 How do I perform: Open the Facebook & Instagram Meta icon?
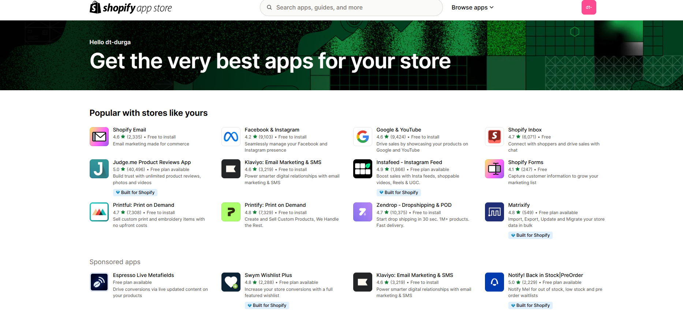pyautogui.click(x=231, y=137)
